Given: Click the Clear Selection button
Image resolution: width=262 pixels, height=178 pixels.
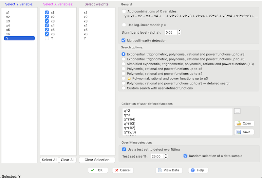Looking at the screenshot, I should [x=97, y=160].
